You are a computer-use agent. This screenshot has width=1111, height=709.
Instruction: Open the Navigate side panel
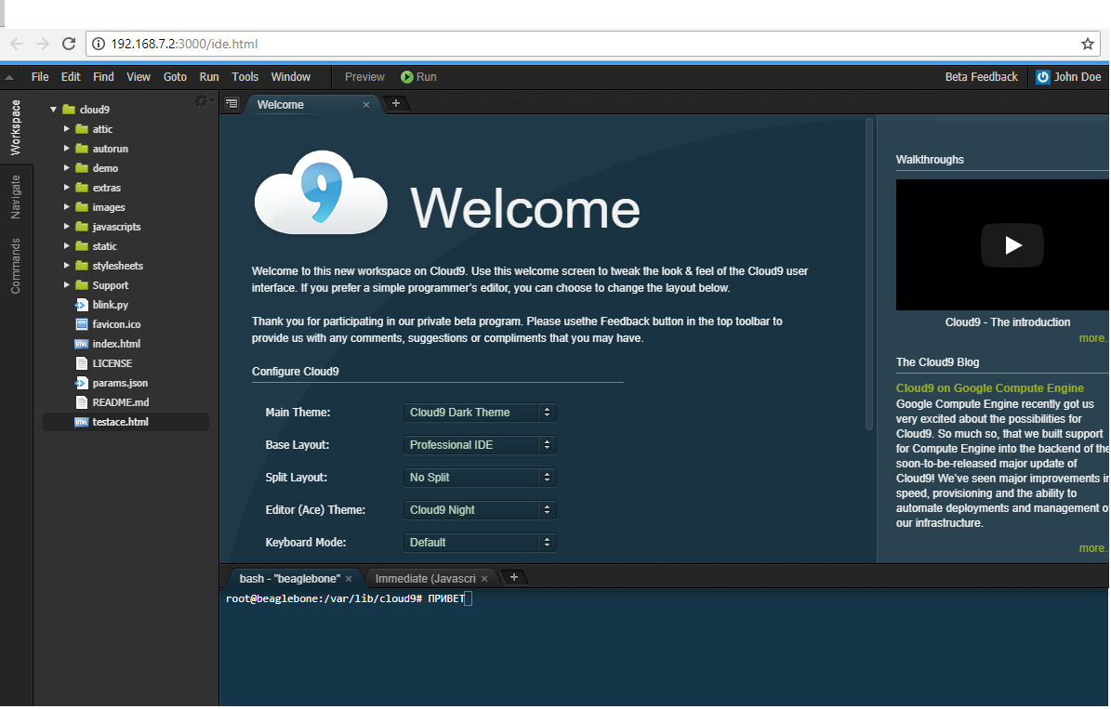16,197
